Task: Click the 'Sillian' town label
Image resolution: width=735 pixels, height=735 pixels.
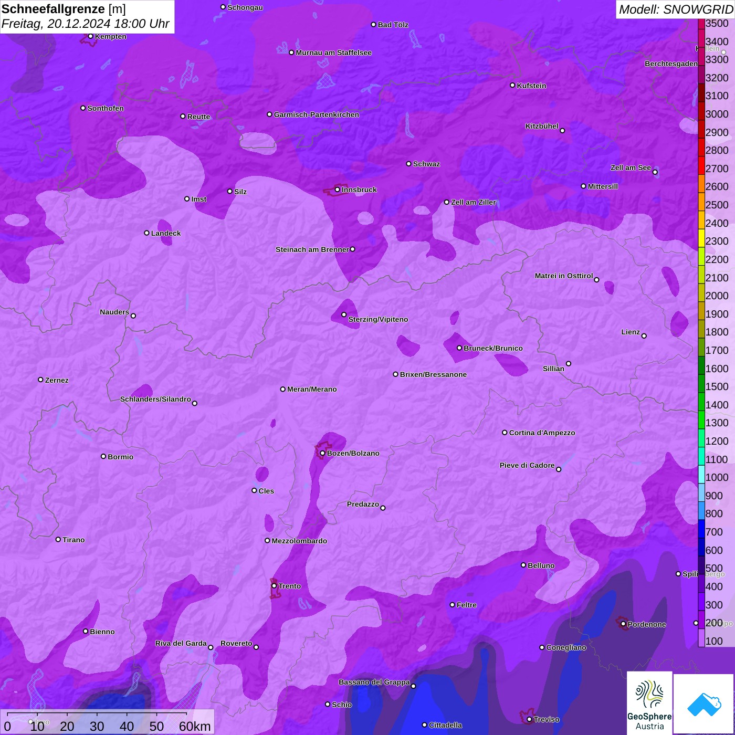Action: pos(553,369)
